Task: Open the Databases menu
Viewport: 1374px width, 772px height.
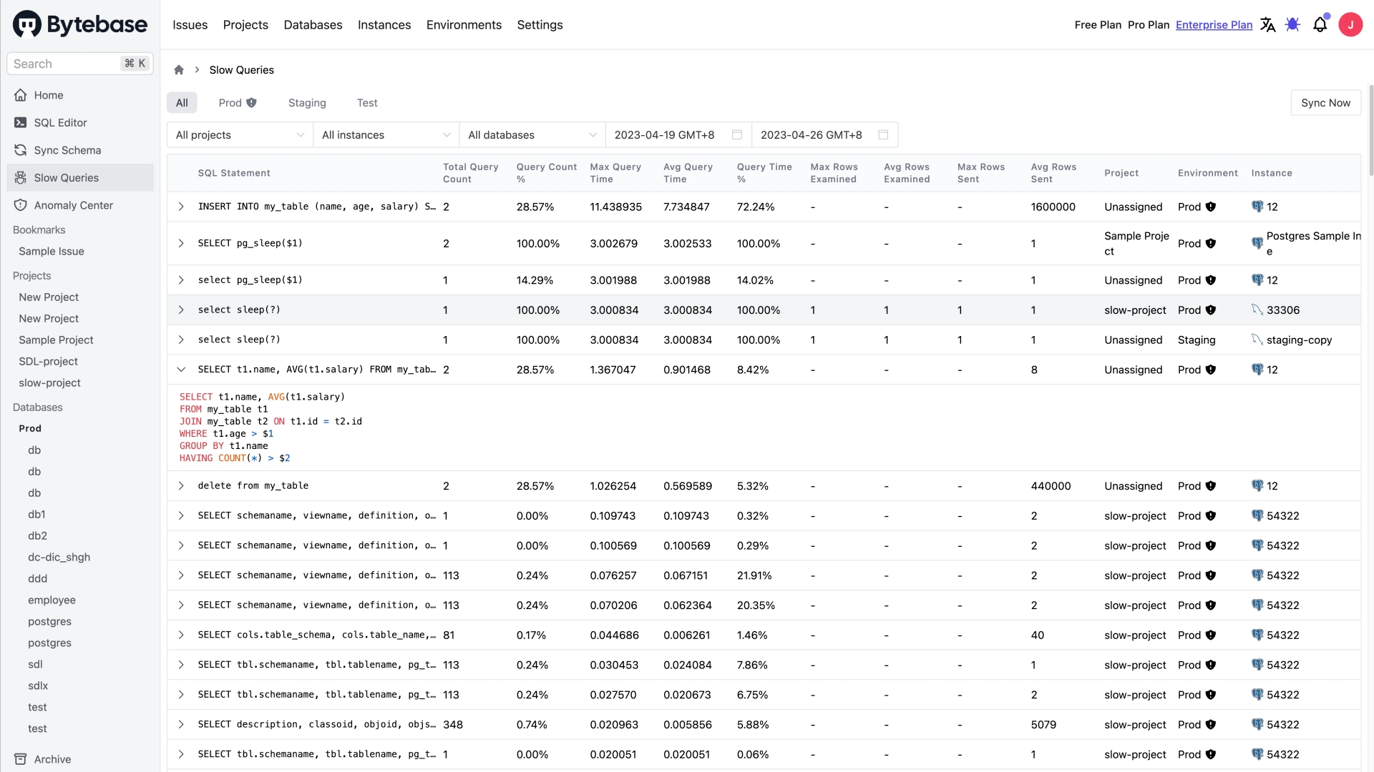Action: (x=313, y=25)
